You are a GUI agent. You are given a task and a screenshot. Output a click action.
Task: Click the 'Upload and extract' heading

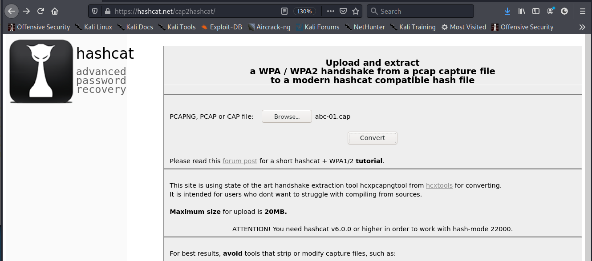373,63
